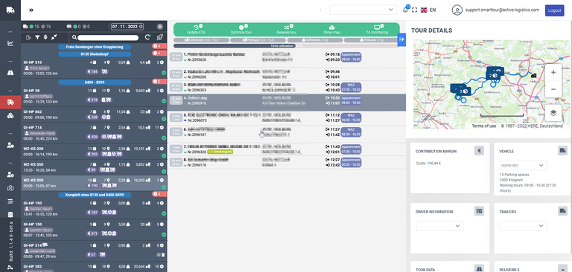Select tour GI-HP 714

click(94, 132)
